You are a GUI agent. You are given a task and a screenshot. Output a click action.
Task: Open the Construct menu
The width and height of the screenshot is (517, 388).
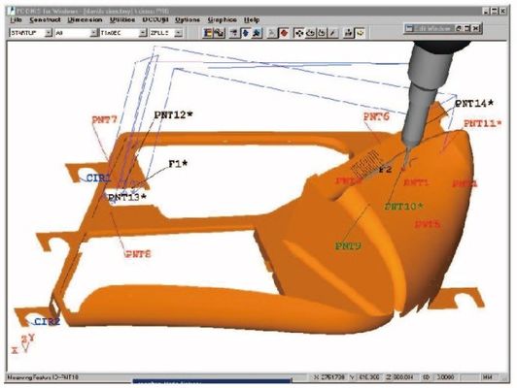[x=45, y=20]
